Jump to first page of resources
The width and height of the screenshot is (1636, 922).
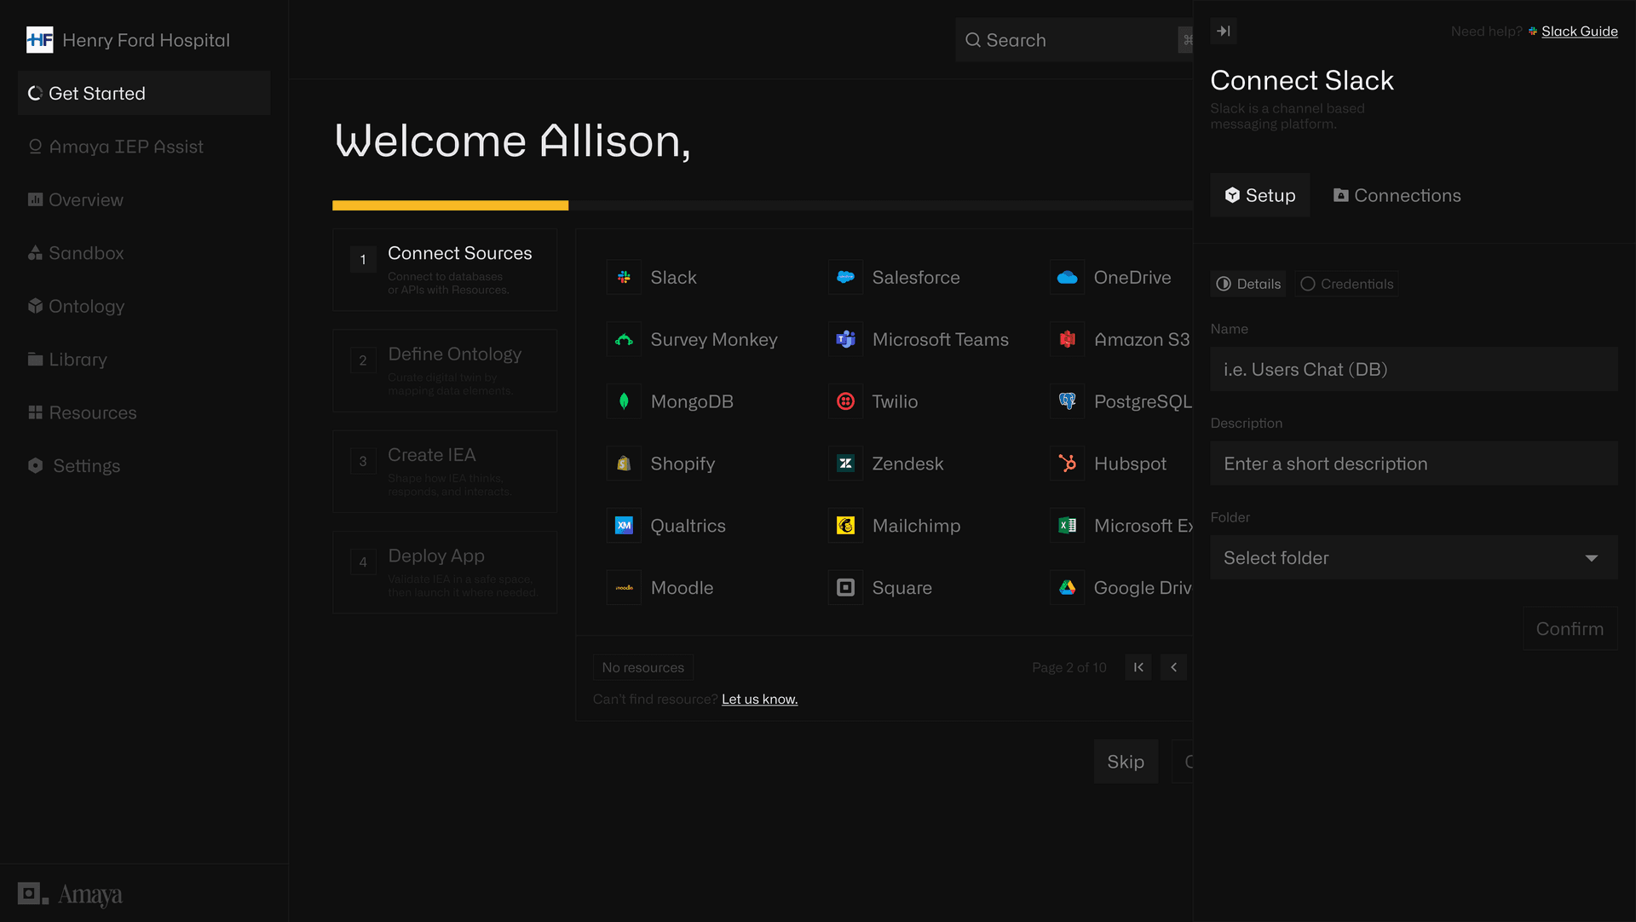coord(1138,667)
